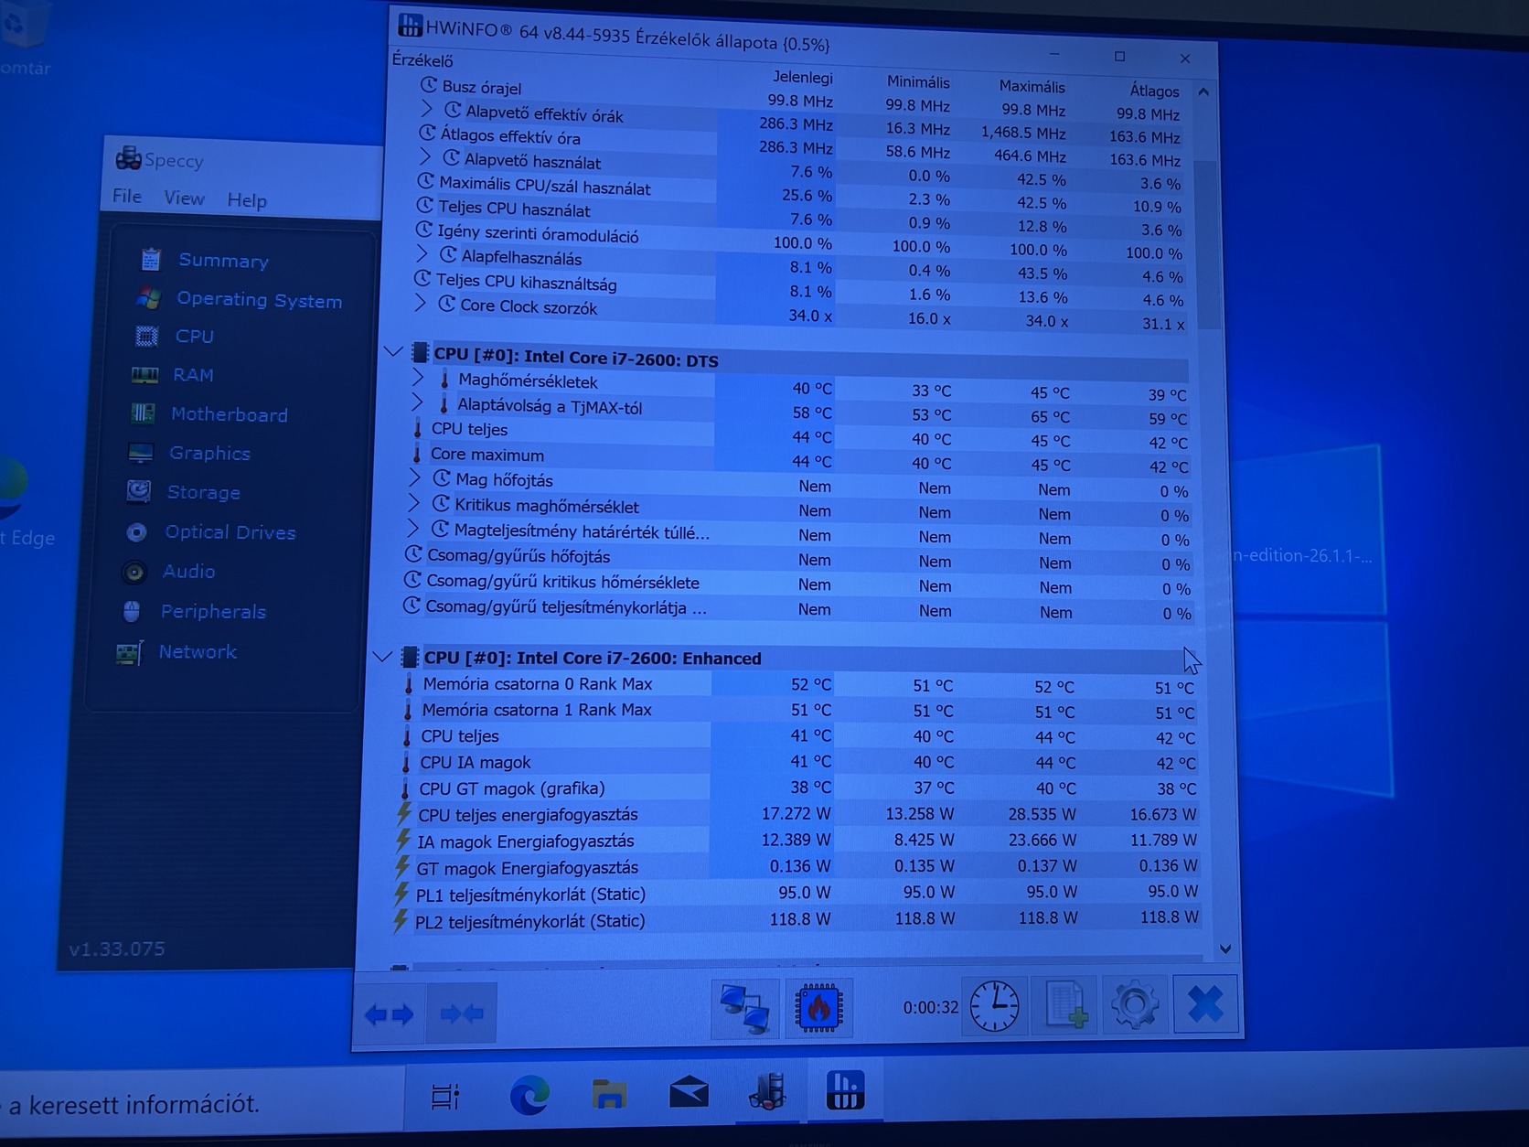Collapse the CPU [#0] Intel Core i7-2600: Enhanced group
The width and height of the screenshot is (1529, 1147).
click(x=383, y=656)
